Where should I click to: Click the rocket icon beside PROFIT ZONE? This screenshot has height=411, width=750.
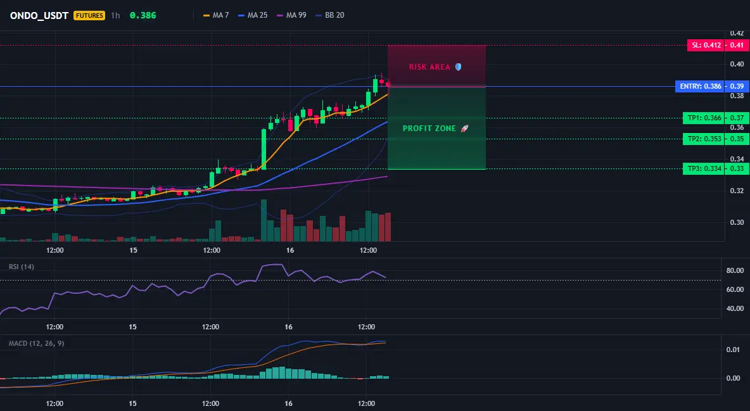(464, 128)
